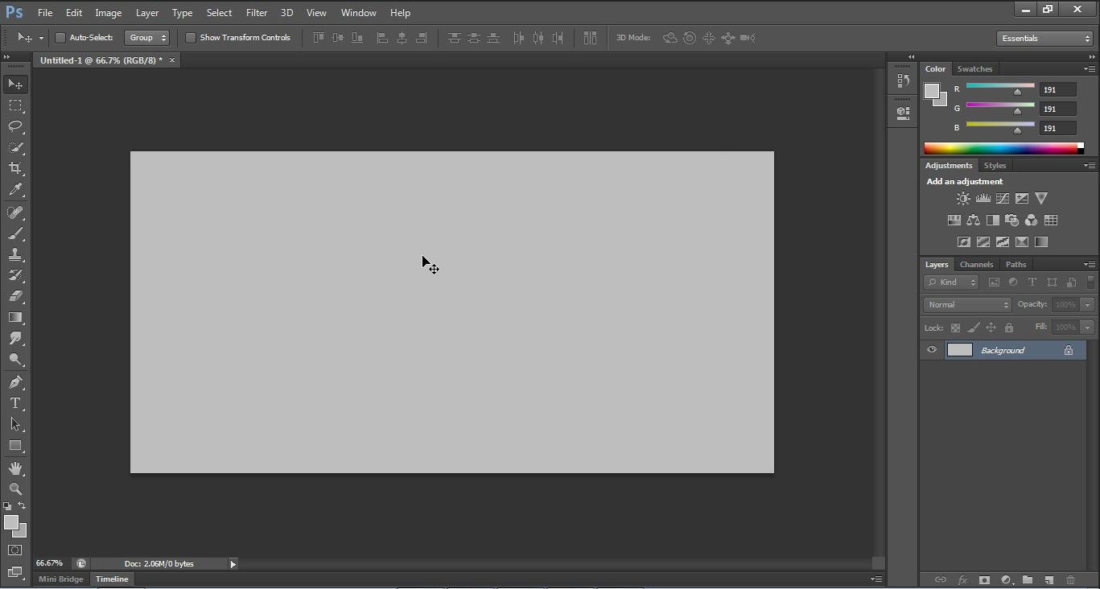1100x589 pixels.
Task: Select the Hand tool
Action: (x=15, y=467)
